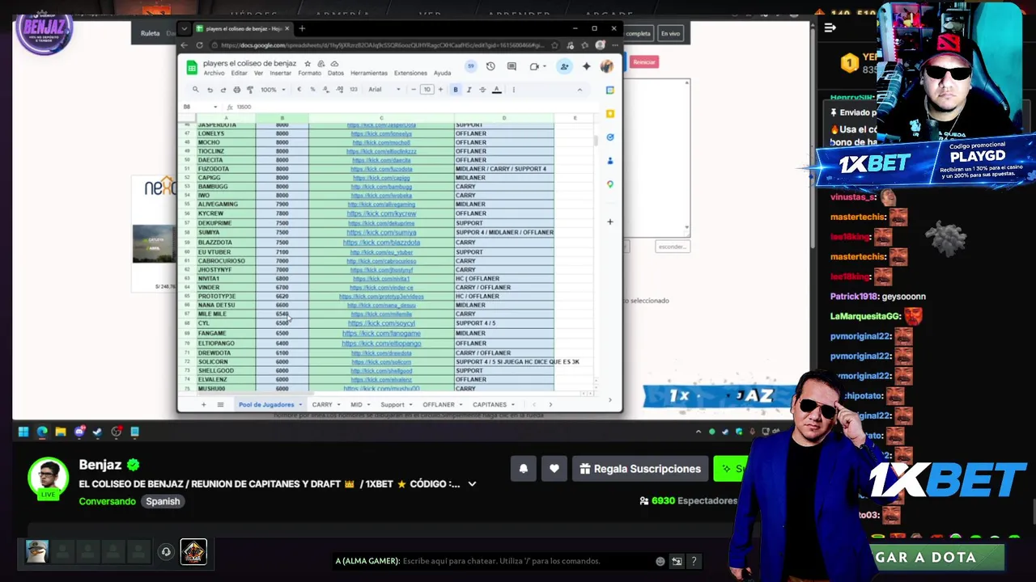Open kick.com/fanogame link
The image size is (1036, 582).
(x=381, y=333)
